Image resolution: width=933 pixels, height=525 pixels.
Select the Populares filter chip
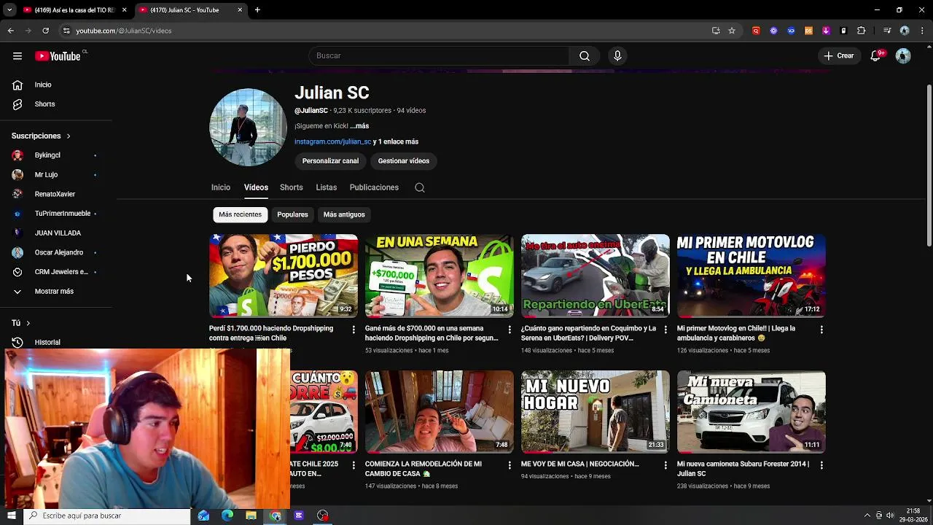coord(292,214)
